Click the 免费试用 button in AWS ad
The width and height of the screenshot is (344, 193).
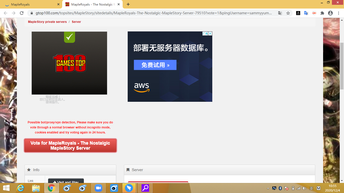click(155, 65)
